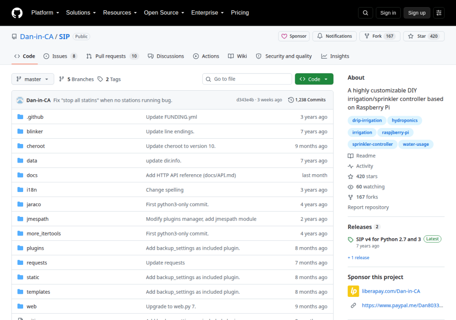The width and height of the screenshot is (456, 320).
Task: Click the release tag icon beside SIP v4
Action: 350,240
